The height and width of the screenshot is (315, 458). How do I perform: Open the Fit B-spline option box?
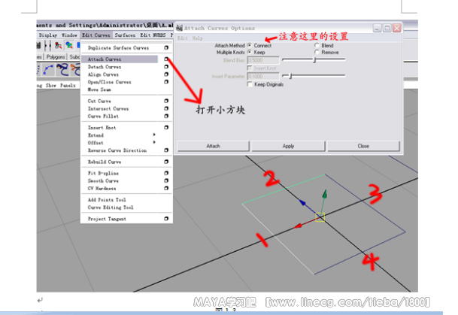[166, 173]
